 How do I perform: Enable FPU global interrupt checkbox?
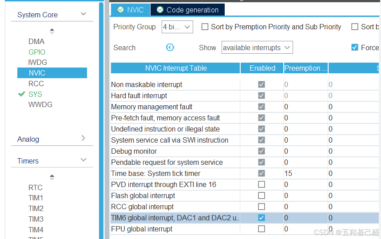pyautogui.click(x=262, y=229)
